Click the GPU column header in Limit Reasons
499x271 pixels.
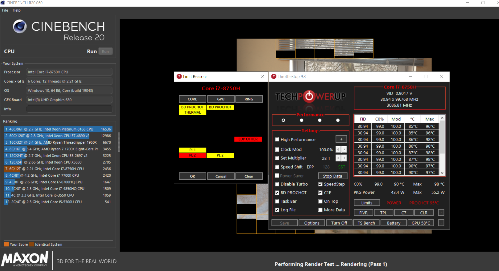pos(221,99)
